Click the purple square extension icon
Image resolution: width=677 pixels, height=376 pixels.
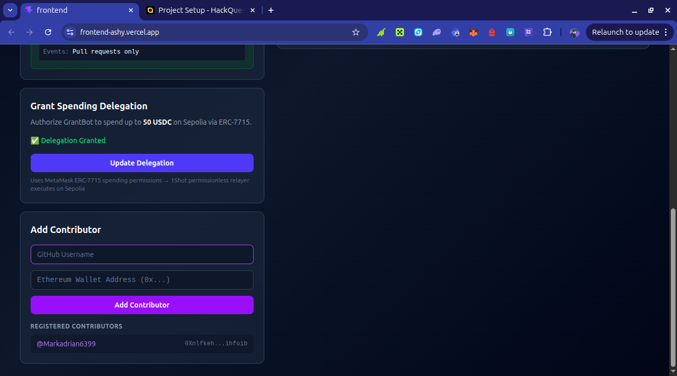click(529, 32)
